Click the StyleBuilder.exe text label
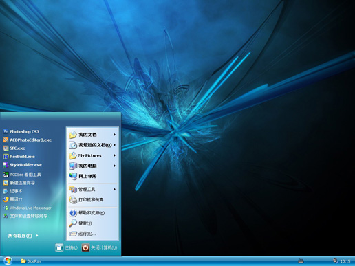The image size is (355, 266). pyautogui.click(x=25, y=165)
